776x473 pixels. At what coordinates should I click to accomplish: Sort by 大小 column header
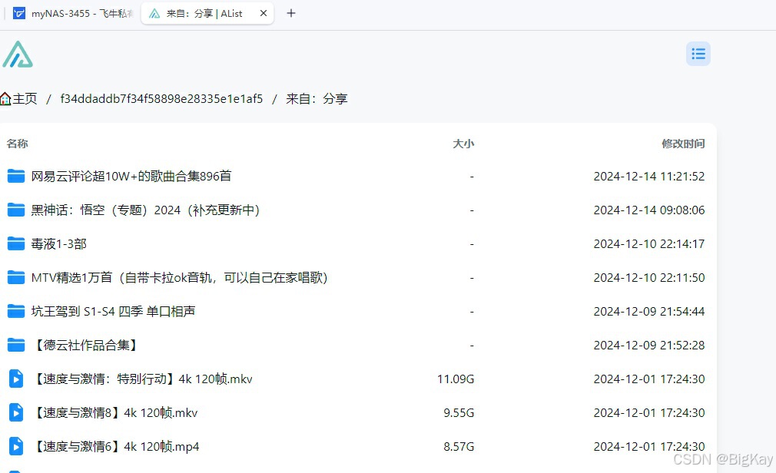click(463, 144)
